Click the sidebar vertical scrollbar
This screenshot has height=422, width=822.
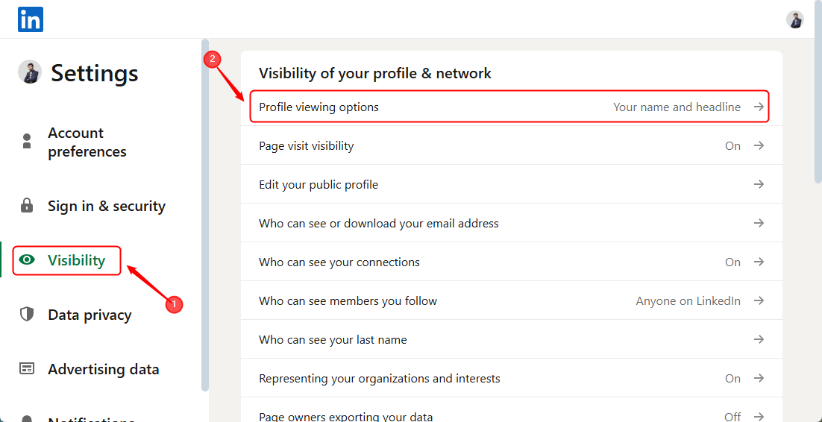[205, 215]
